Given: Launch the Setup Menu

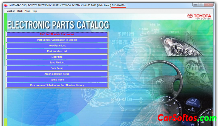Looking at the screenshot, I should click(x=57, y=79).
